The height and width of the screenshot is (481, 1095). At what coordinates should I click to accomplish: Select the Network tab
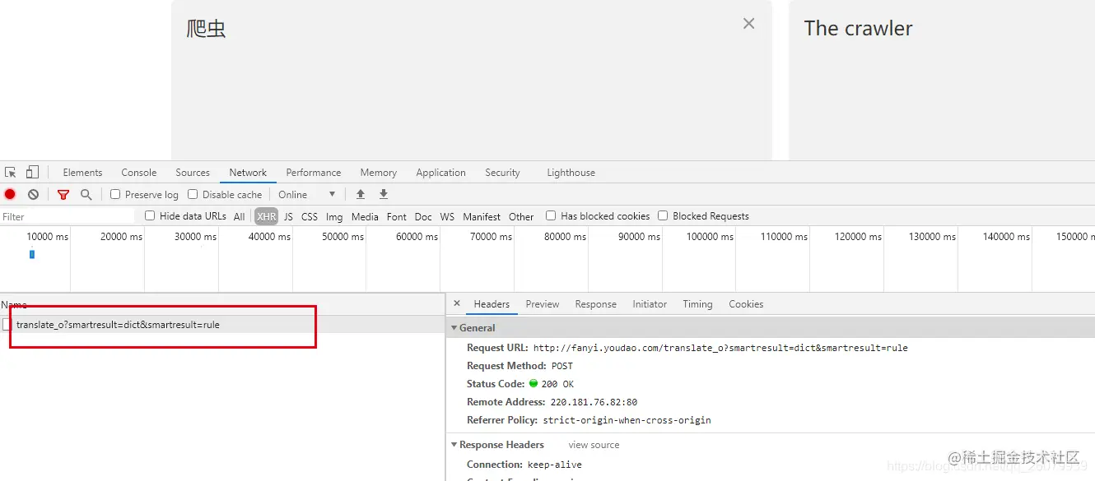248,173
